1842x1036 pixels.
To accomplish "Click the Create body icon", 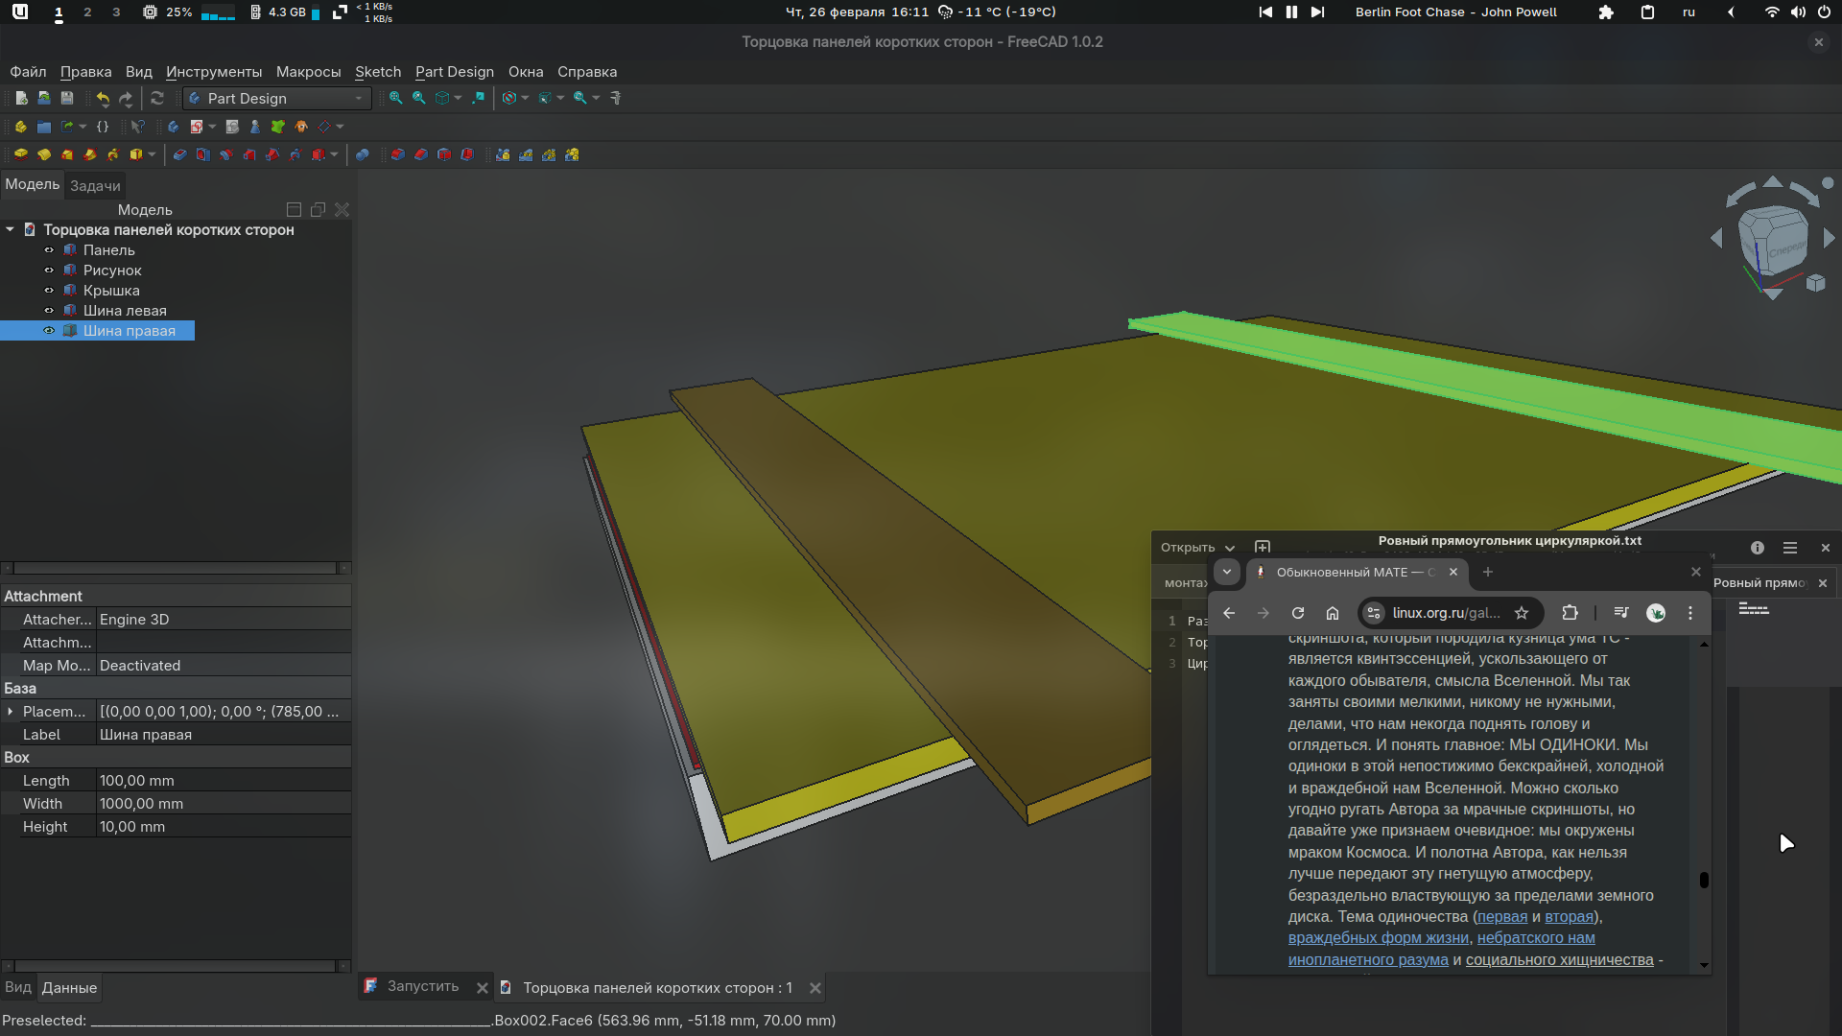I will tap(173, 127).
